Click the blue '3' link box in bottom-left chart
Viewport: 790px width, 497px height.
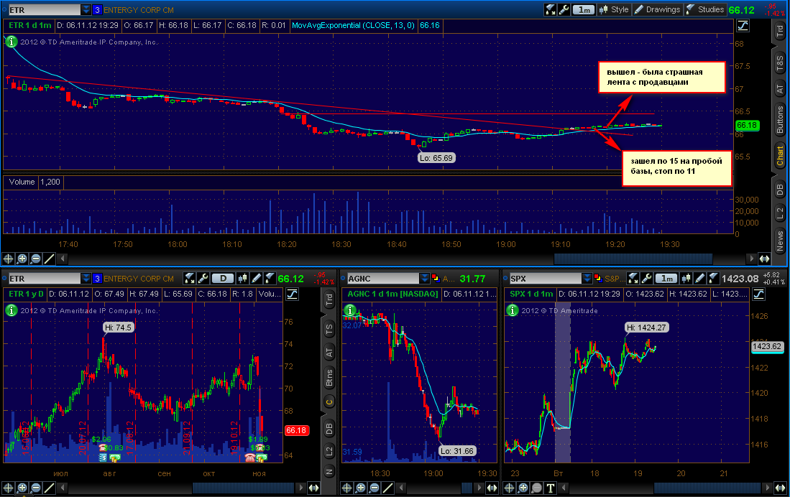(x=97, y=279)
